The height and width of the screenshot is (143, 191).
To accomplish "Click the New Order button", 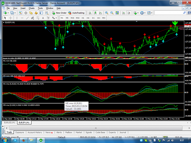I will [x=59, y=13].
